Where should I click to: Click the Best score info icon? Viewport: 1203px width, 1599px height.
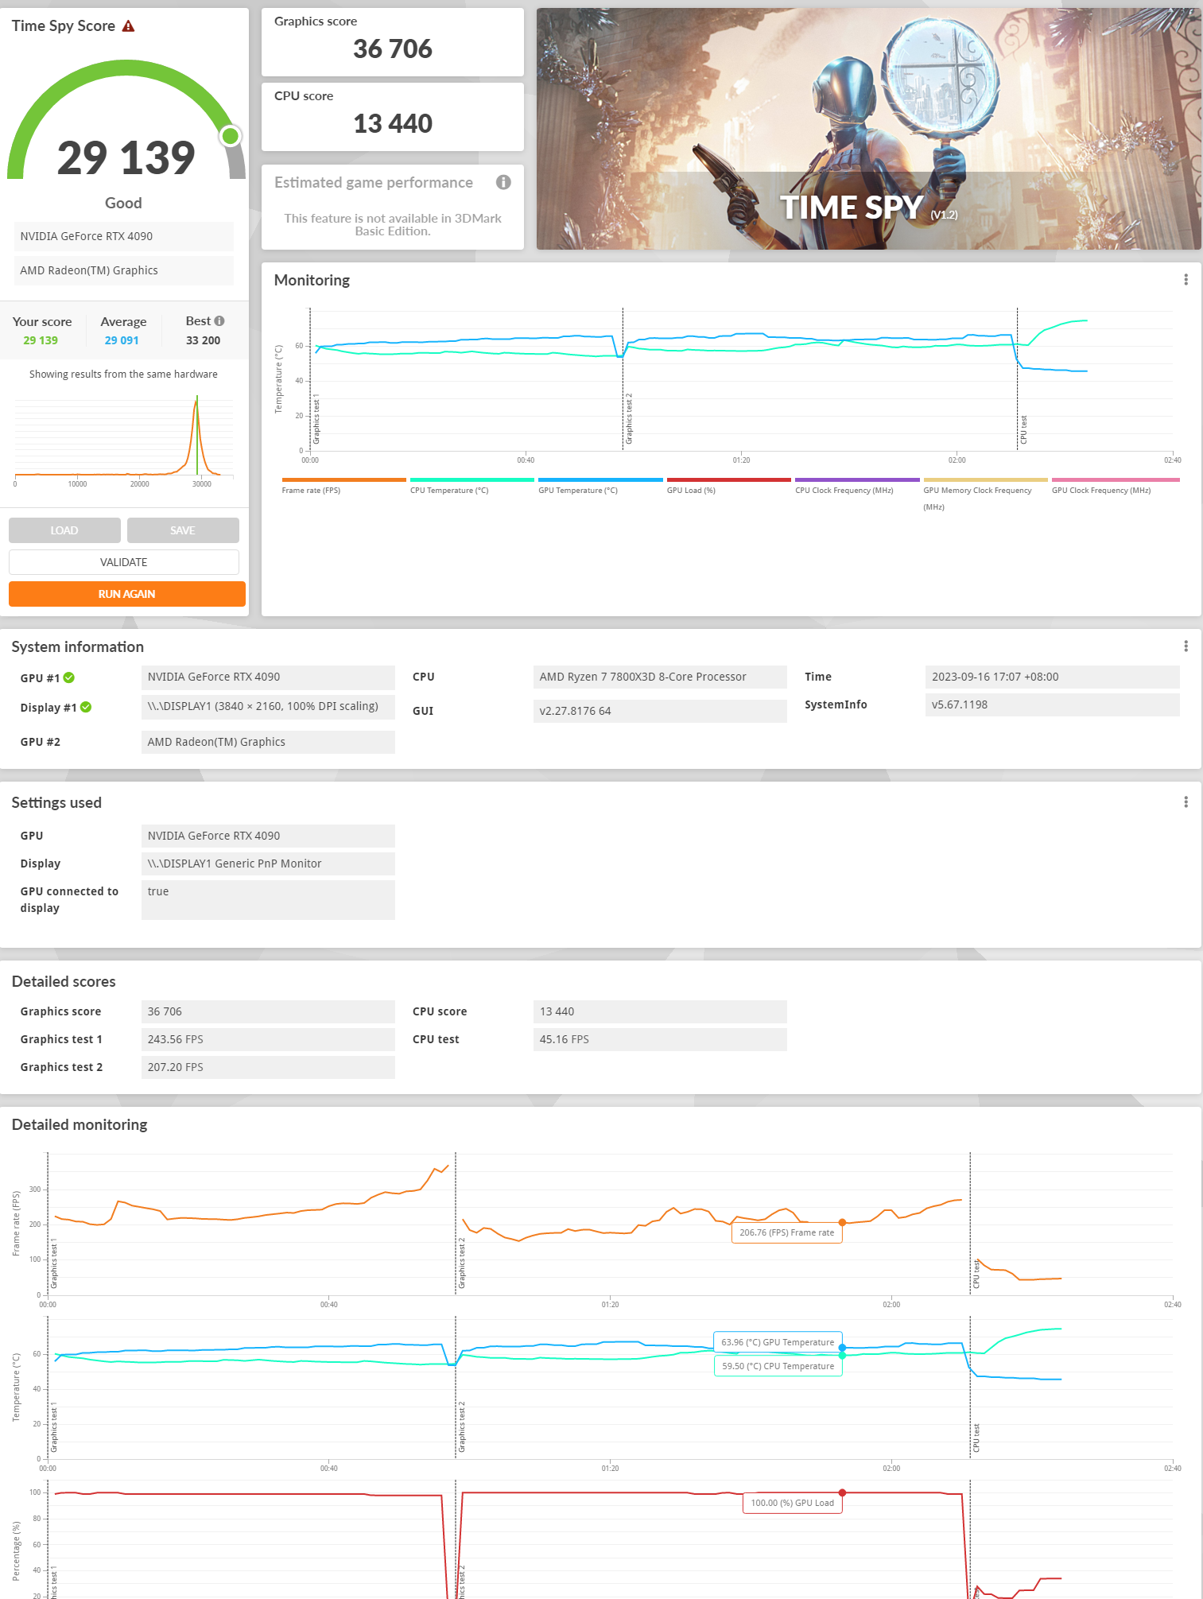219,321
